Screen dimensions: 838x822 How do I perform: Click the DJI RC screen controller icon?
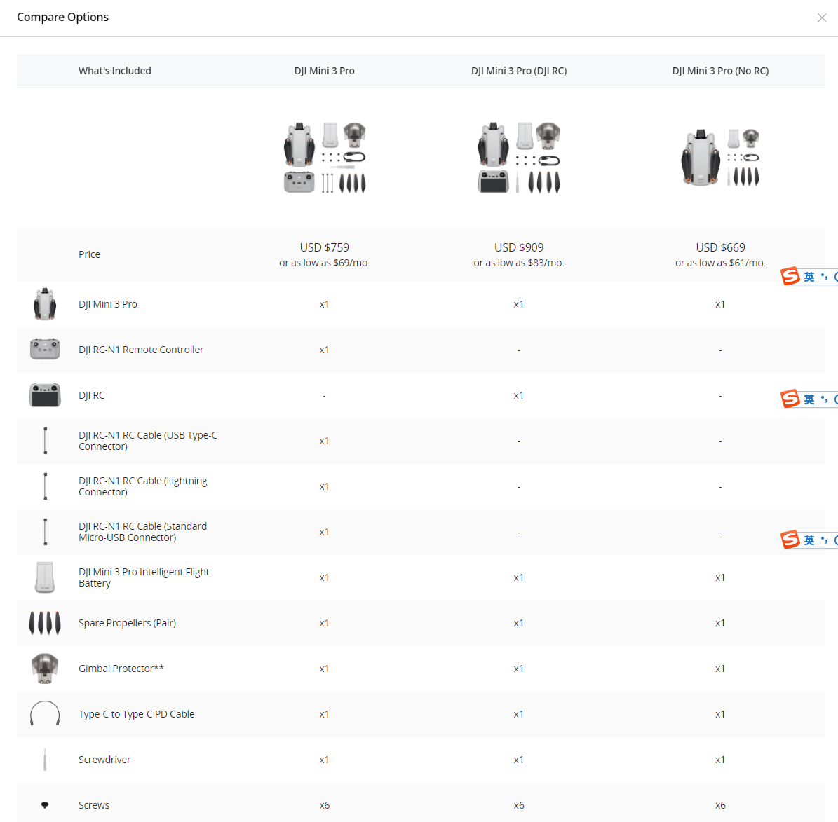pos(45,395)
